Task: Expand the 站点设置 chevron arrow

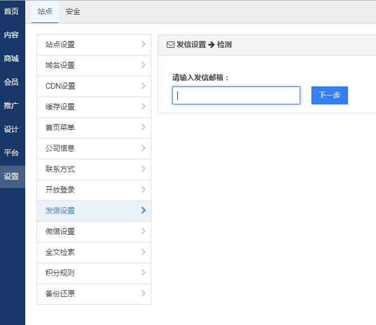Action: point(144,44)
